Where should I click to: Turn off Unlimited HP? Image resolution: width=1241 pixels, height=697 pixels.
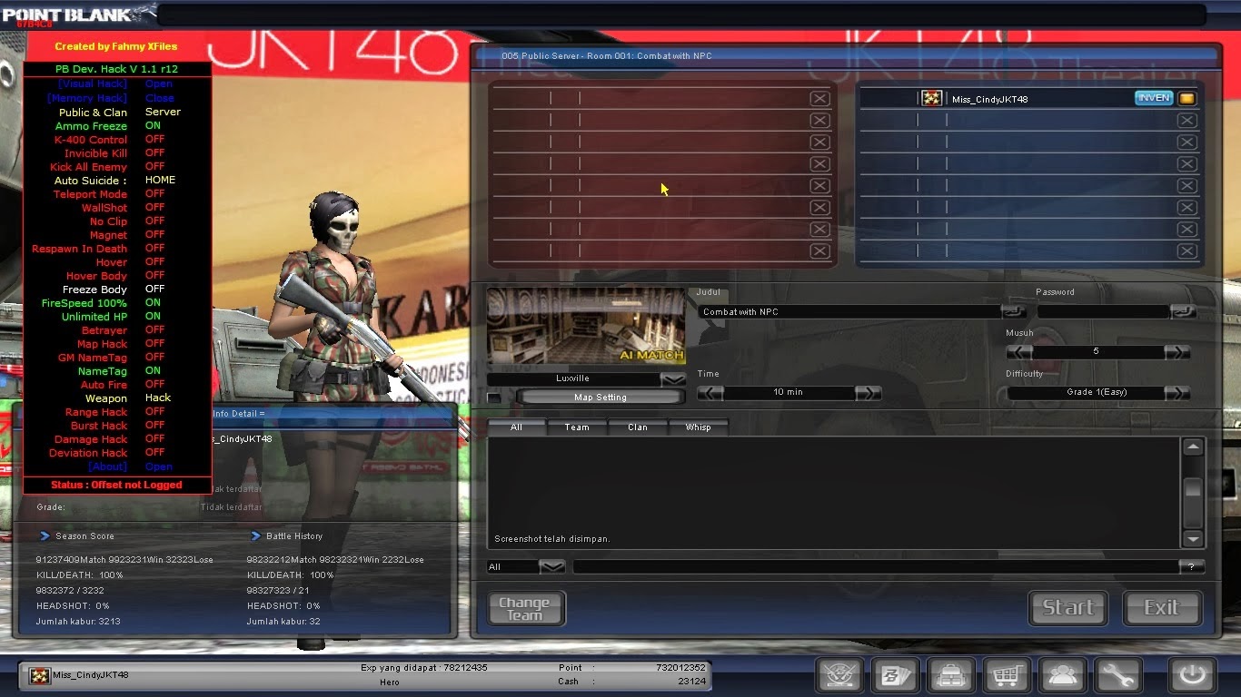tap(154, 316)
